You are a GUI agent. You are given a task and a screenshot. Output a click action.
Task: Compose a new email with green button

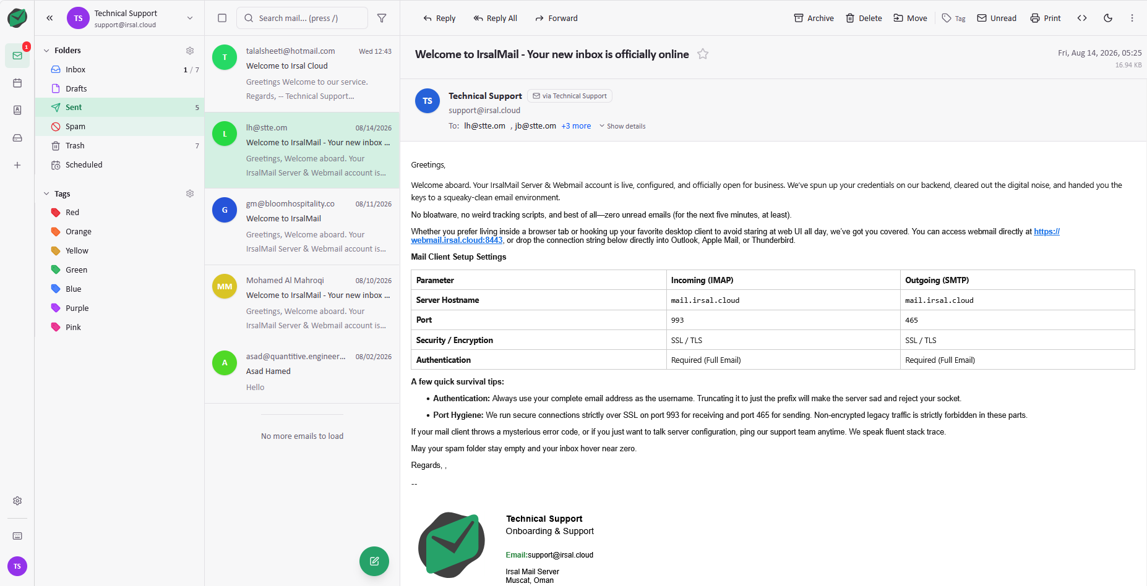point(374,561)
